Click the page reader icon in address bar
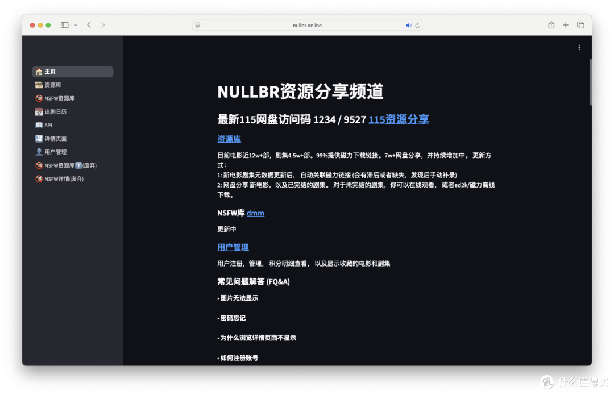The width and height of the screenshot is (614, 395). 198,26
